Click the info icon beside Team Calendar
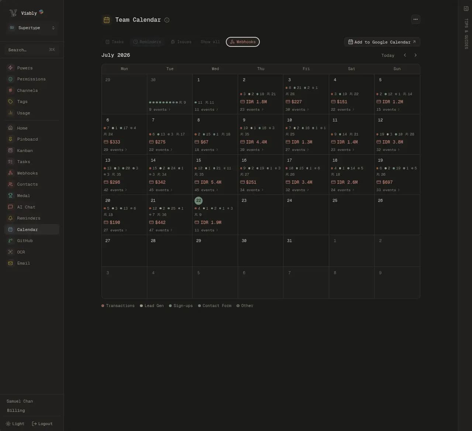 point(167,20)
